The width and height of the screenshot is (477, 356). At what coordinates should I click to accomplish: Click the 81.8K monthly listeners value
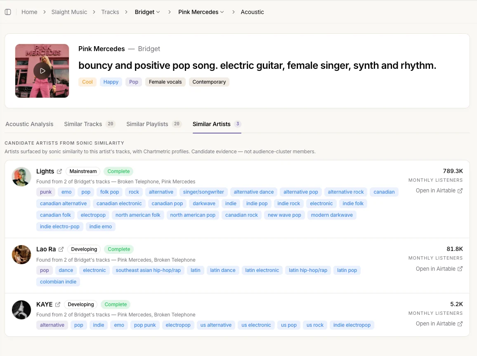click(455, 249)
